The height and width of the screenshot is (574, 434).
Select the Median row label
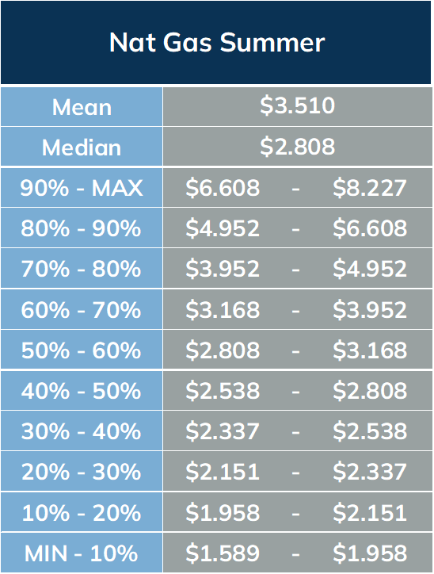point(82,147)
